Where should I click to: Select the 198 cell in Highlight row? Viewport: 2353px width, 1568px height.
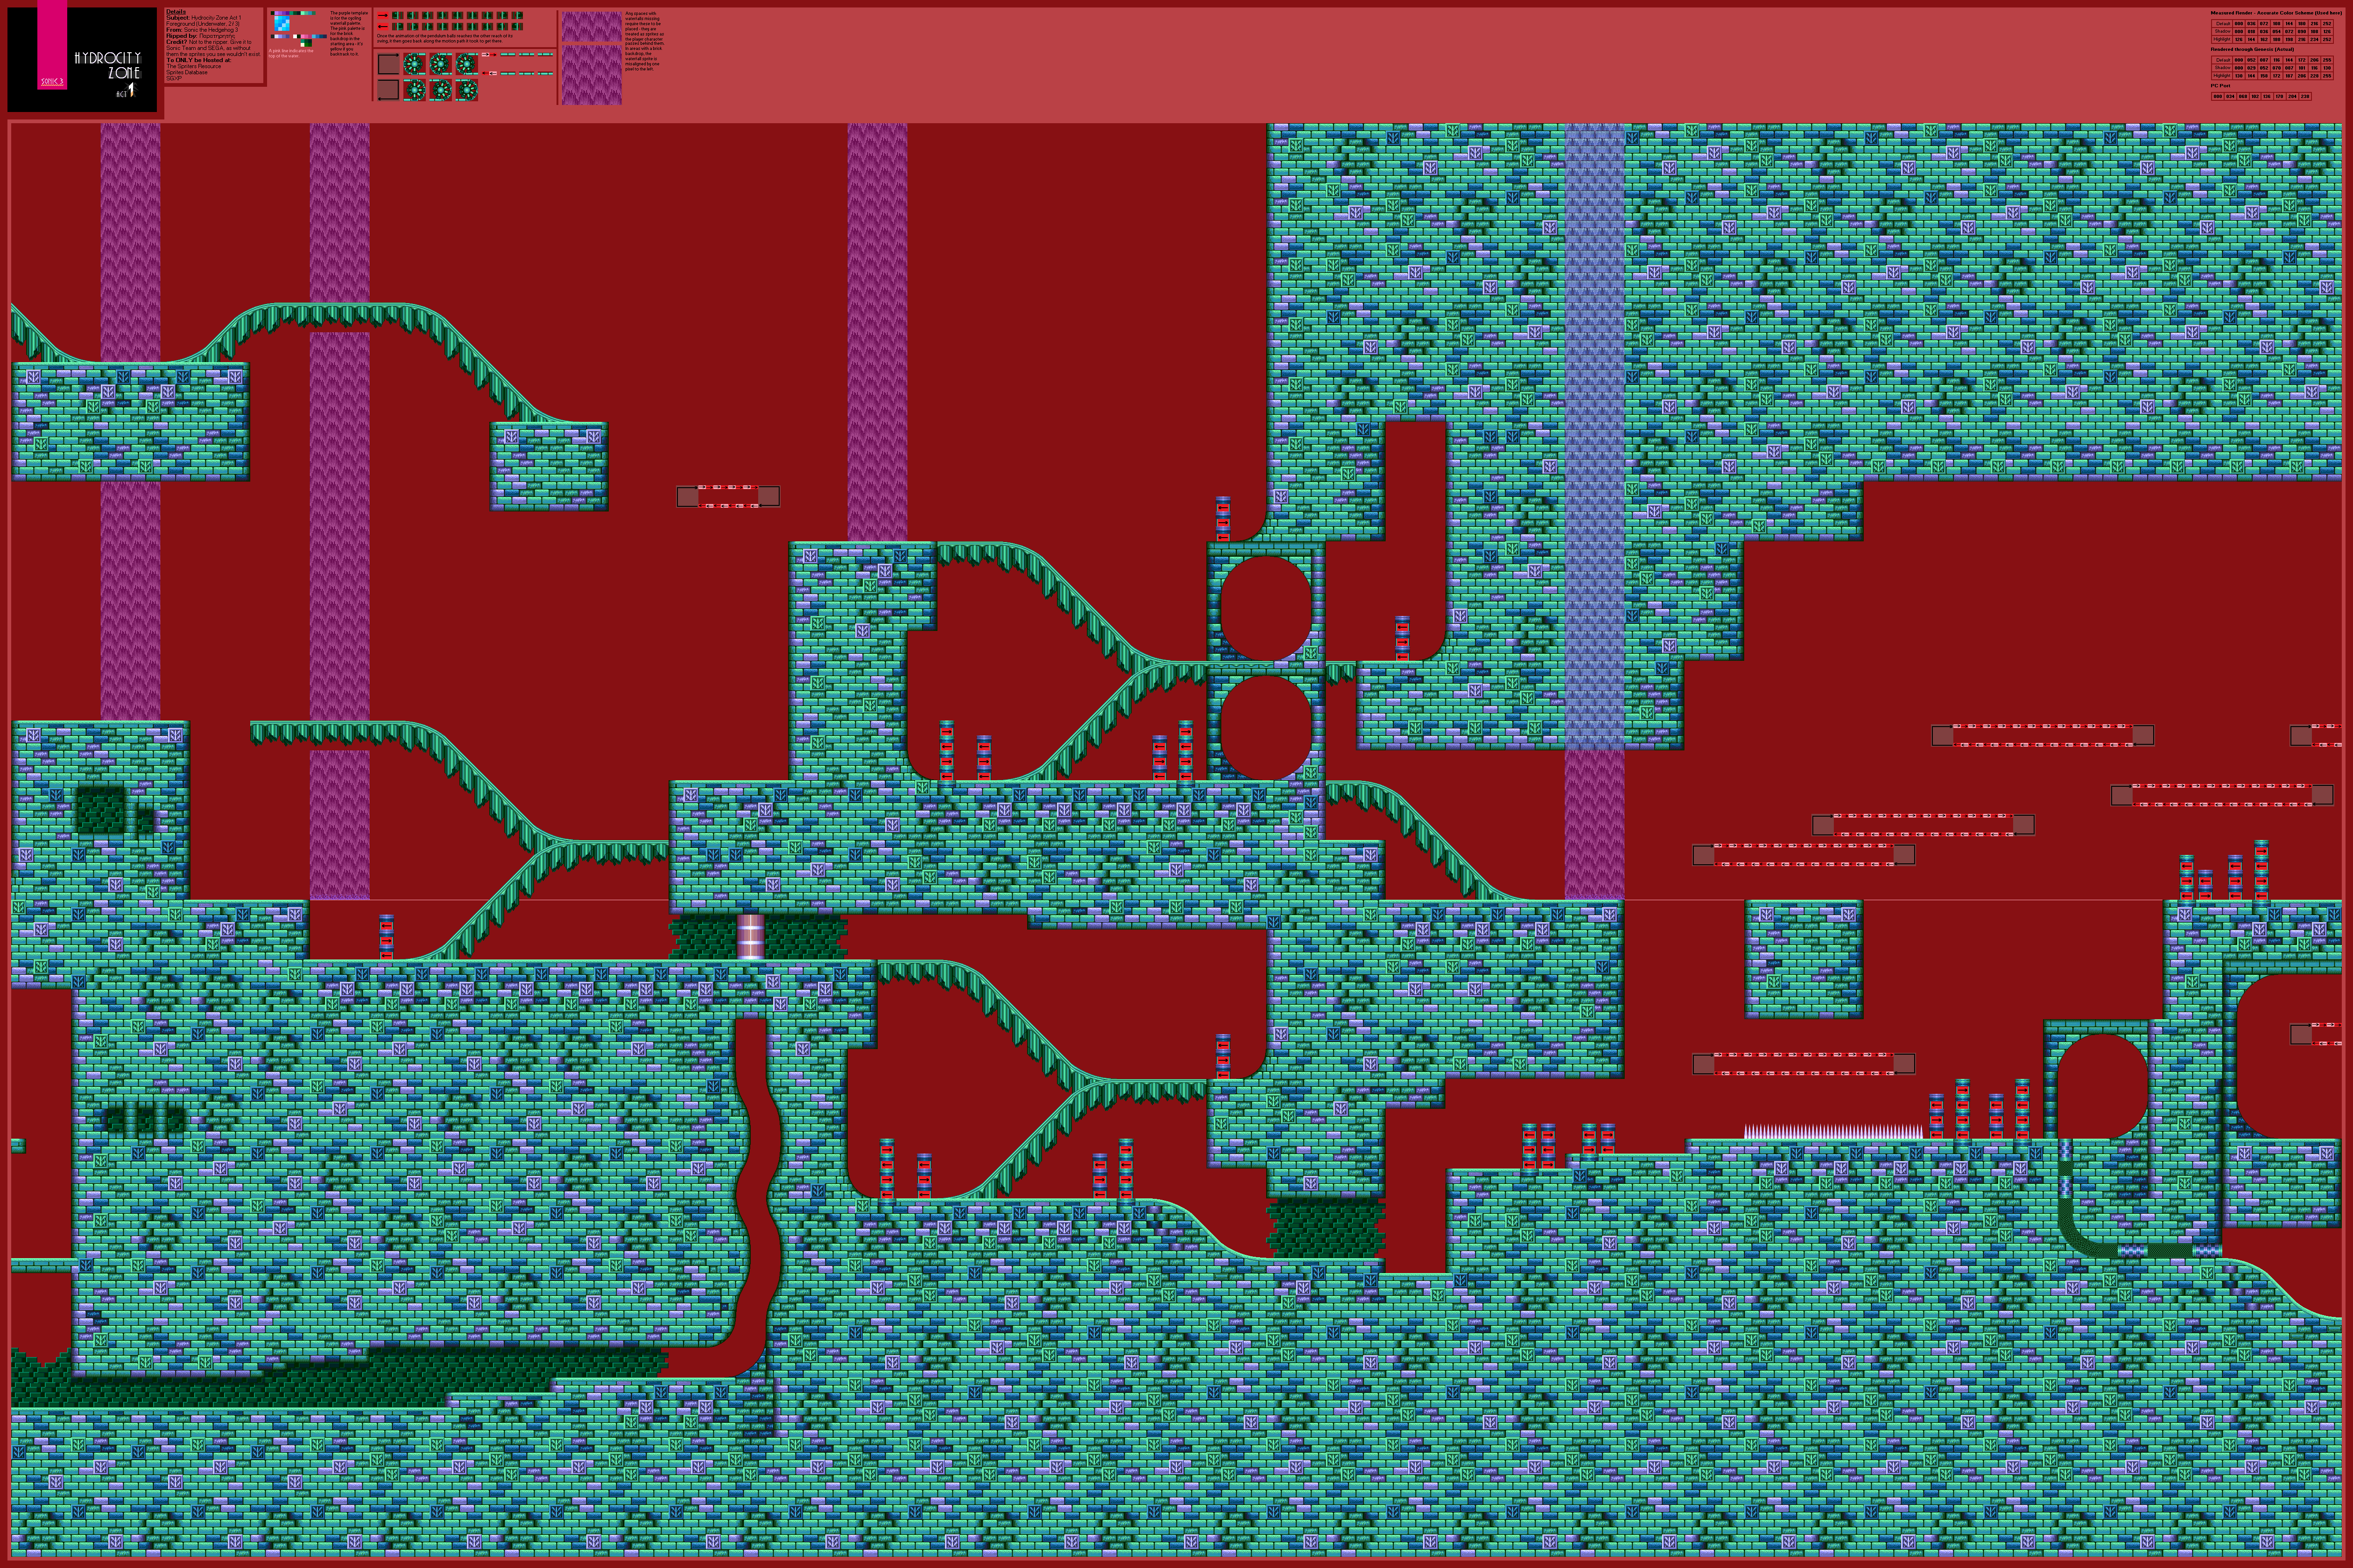tap(2289, 40)
